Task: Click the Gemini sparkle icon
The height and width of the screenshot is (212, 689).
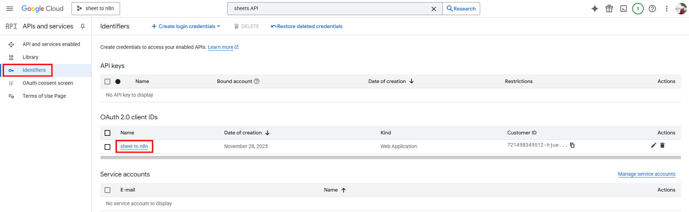Action: [595, 9]
